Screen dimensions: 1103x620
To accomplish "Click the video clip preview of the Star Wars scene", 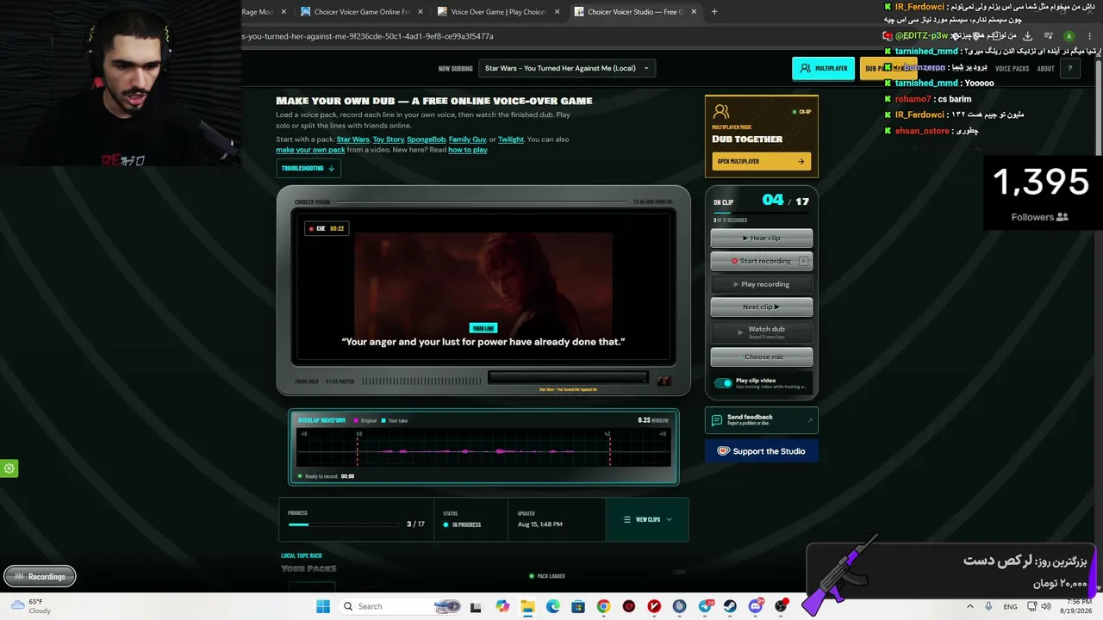I will coord(483,284).
